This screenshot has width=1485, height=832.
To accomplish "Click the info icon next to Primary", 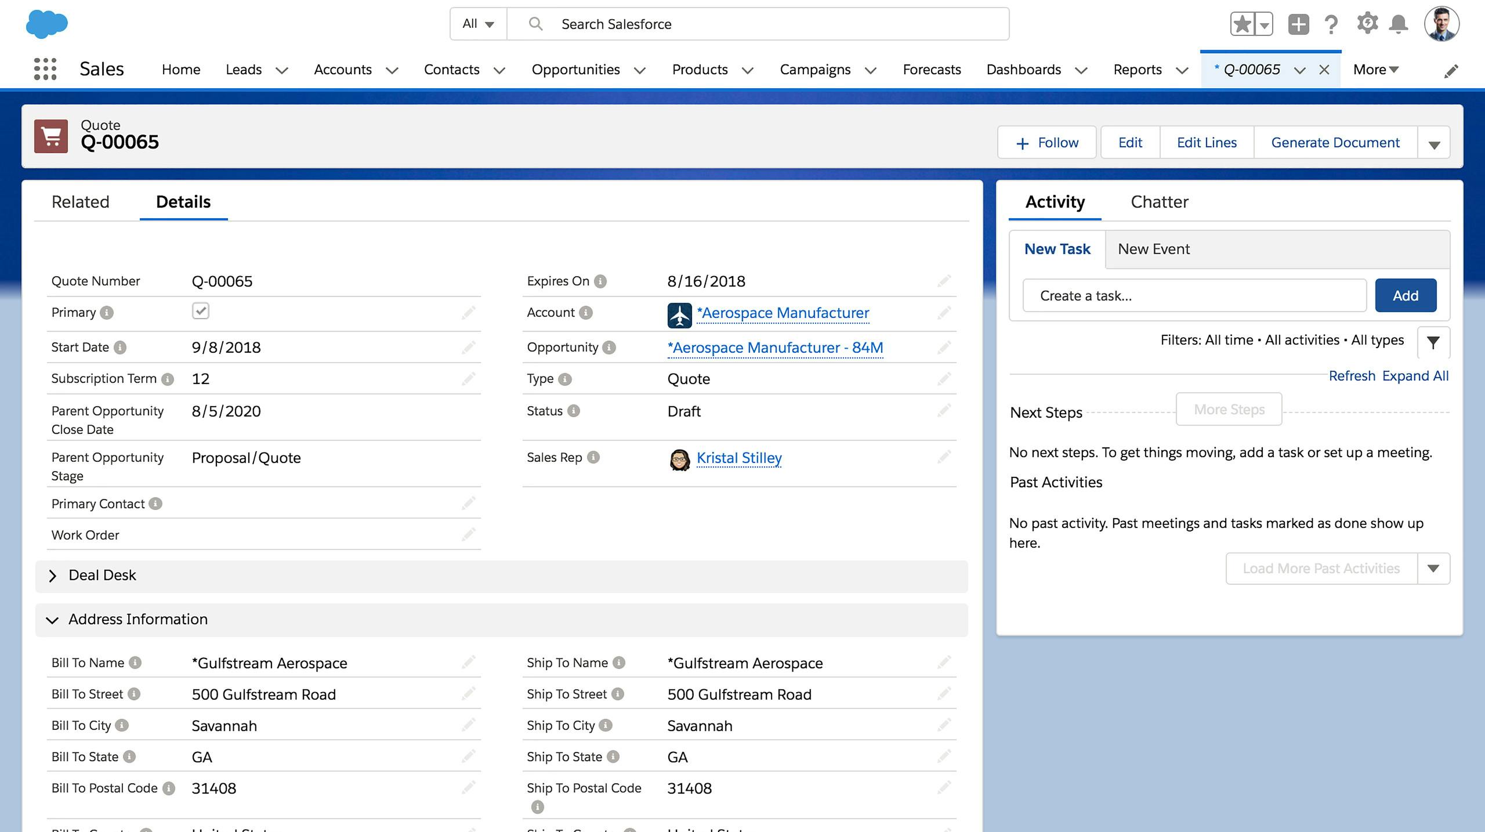I will pyautogui.click(x=107, y=313).
